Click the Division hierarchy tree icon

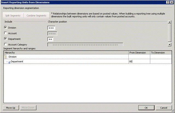point(6,57)
